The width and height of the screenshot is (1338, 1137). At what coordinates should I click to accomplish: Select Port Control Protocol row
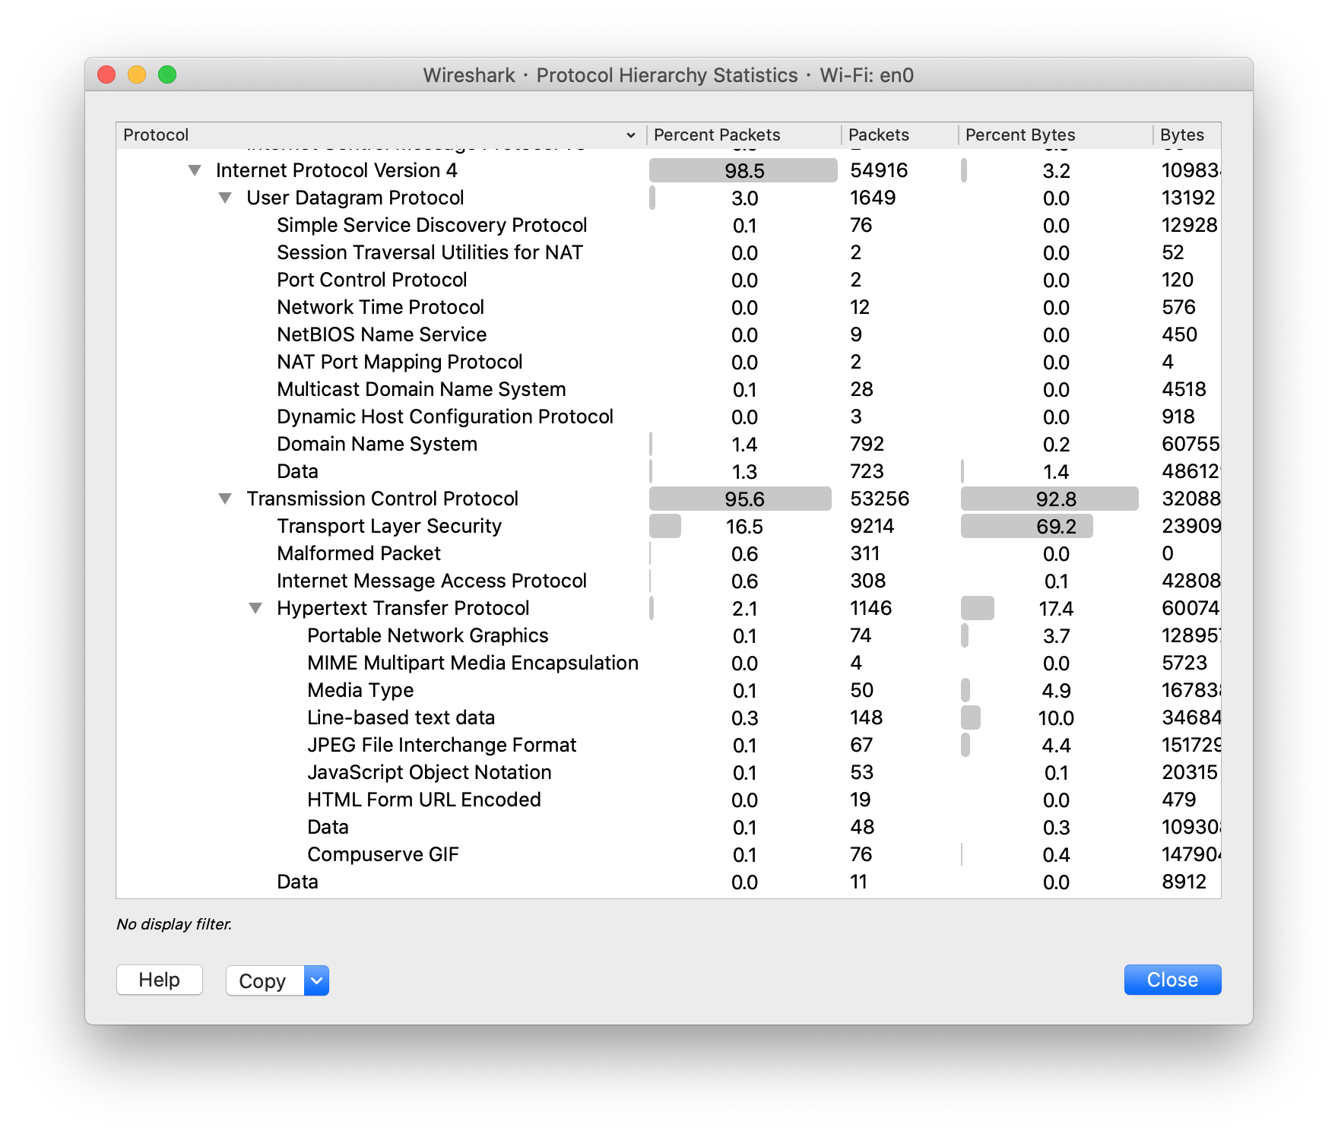click(668, 280)
